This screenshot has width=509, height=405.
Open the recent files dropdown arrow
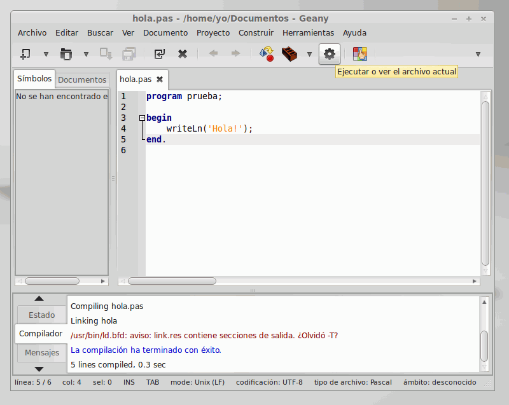tap(86, 55)
